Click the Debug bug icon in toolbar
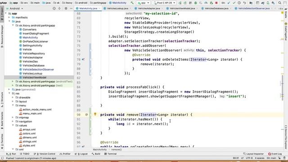This screenshot has width=288, height=162. pos(196,3)
